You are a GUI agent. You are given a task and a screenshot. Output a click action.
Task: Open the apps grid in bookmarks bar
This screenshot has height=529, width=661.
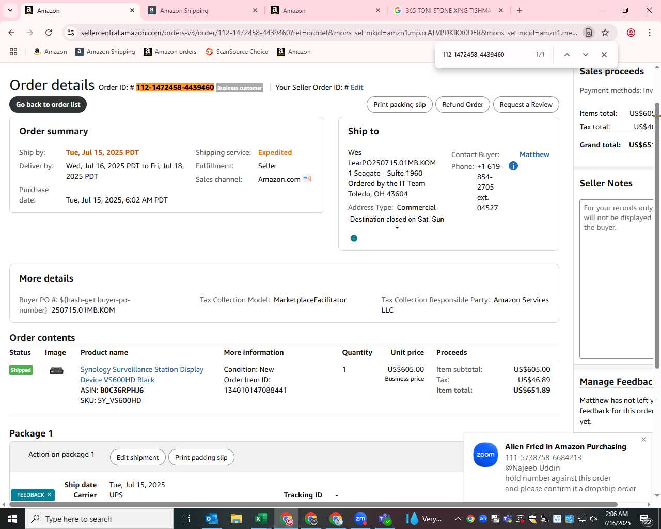(x=13, y=52)
